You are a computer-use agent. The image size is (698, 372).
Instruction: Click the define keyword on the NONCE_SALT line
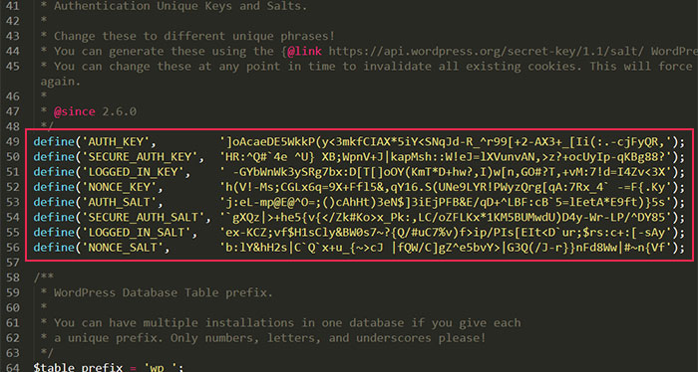(54, 248)
